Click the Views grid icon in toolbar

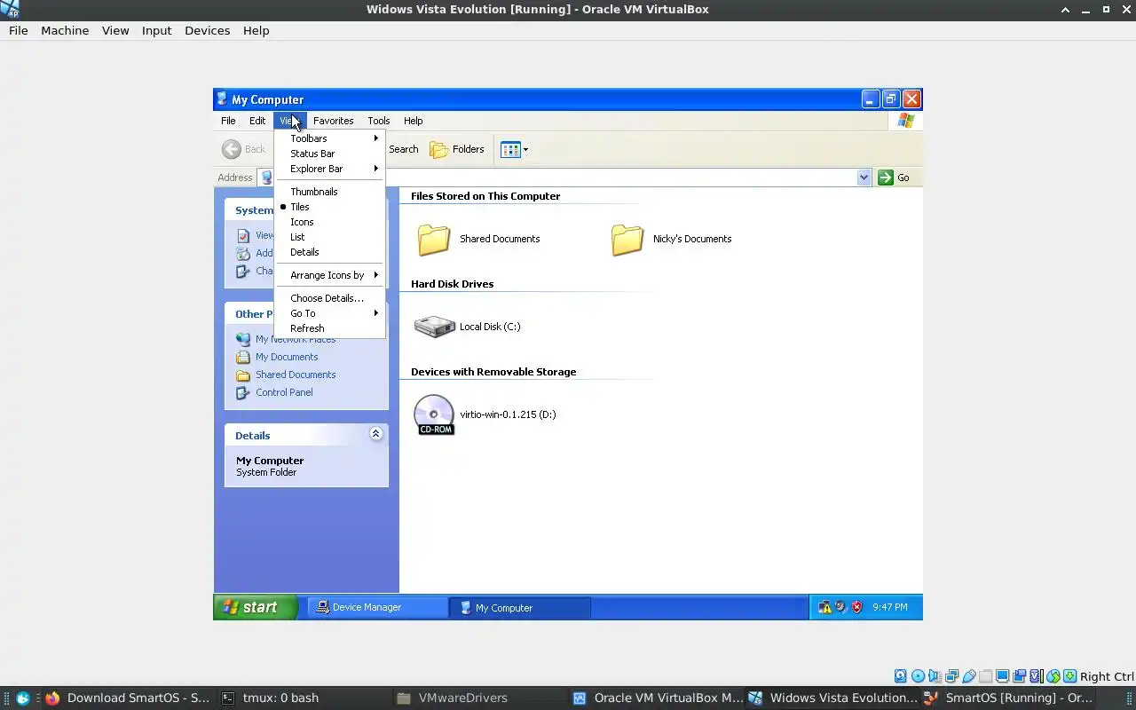click(510, 149)
